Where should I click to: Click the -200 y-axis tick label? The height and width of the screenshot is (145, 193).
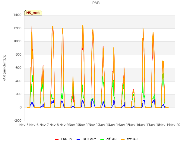pos(18,121)
